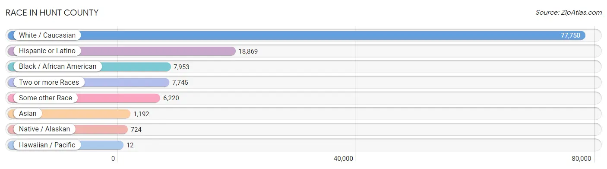Click the Race in Hunt County title
Viewport: 607px width, 169px height.
52,13
